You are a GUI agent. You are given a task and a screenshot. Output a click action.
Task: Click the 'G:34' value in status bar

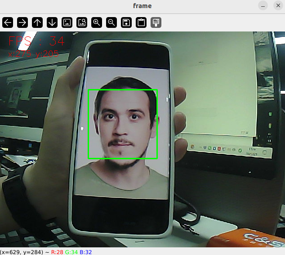71,252
